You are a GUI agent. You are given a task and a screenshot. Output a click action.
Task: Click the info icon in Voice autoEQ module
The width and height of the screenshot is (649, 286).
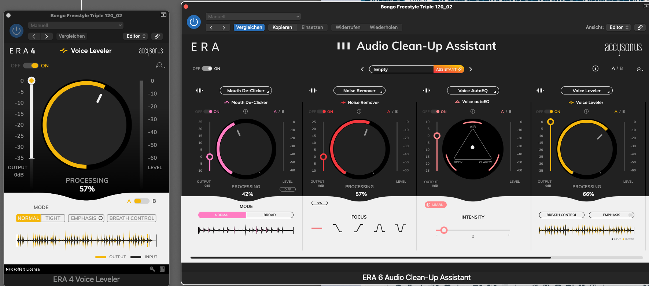pyautogui.click(x=473, y=111)
